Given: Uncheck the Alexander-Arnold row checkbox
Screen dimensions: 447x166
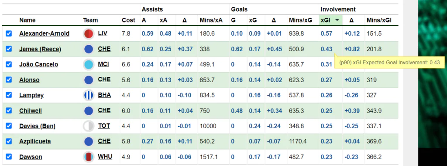Looking at the screenshot, I should coord(9,33).
